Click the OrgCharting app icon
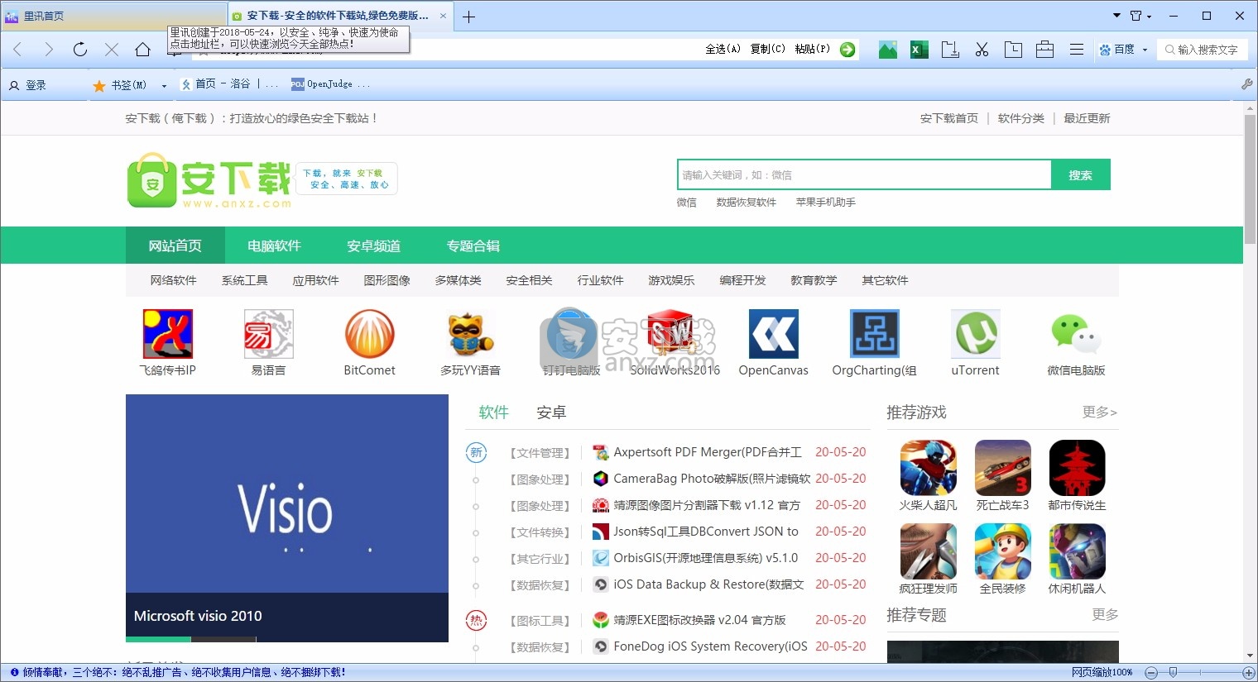The width and height of the screenshot is (1258, 682). 875,334
